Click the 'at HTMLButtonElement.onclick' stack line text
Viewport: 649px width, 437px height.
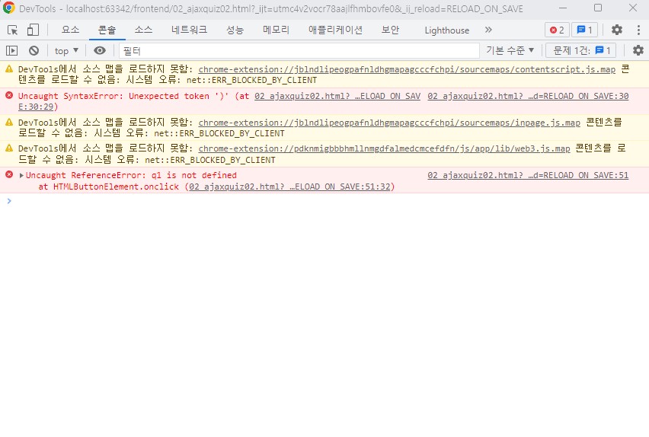click(x=108, y=187)
